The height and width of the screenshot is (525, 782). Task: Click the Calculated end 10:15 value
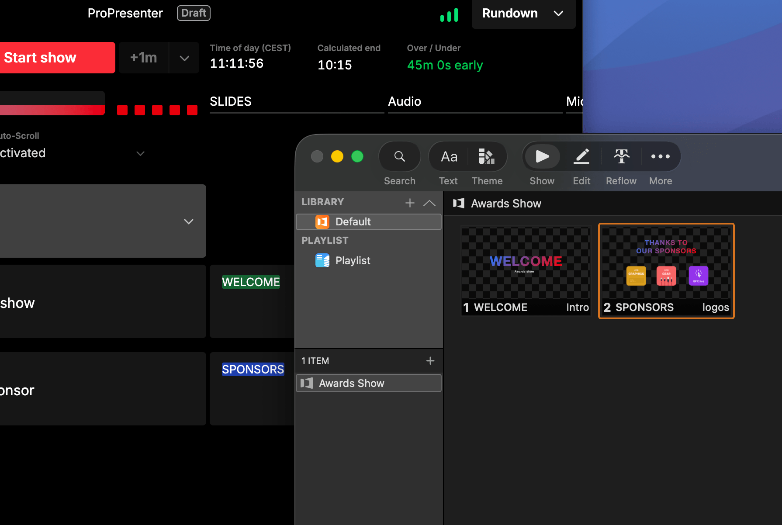[335, 65]
